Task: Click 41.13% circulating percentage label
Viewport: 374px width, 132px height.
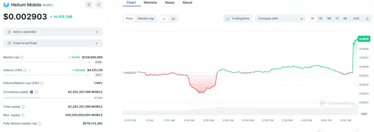Action: pos(98,98)
